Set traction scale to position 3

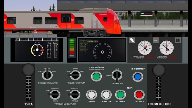[x=29, y=78]
